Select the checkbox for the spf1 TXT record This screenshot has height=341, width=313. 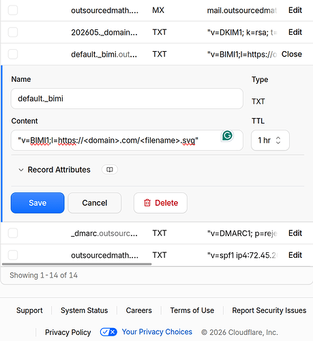coord(13,255)
